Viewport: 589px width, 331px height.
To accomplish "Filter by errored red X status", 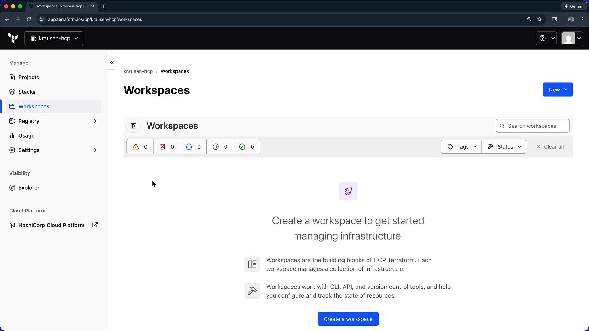I will pos(167,147).
